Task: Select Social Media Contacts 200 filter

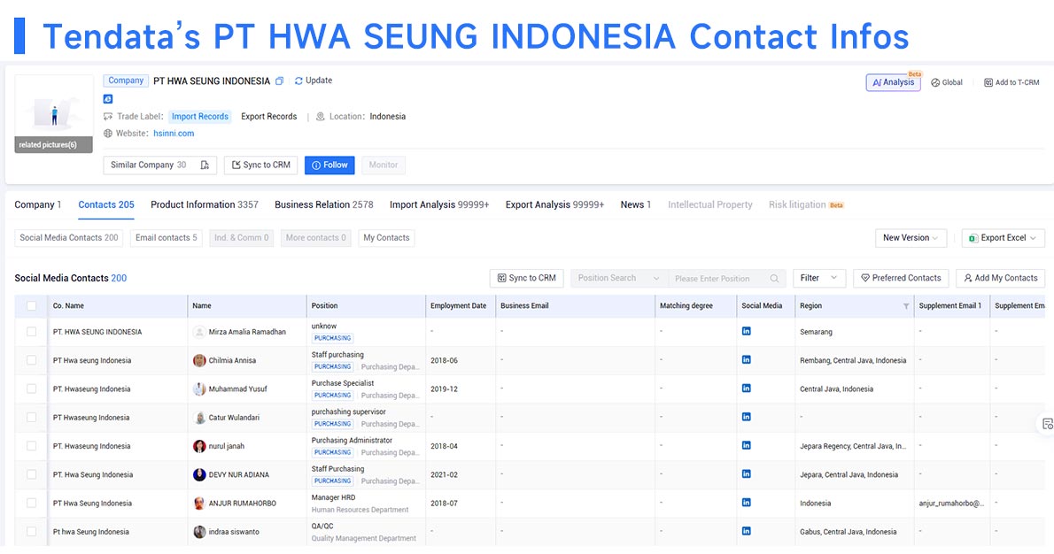Action: (68, 238)
